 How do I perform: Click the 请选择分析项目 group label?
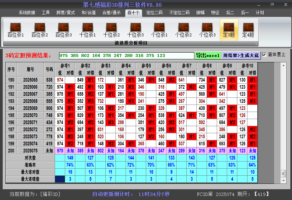coord(131,43)
